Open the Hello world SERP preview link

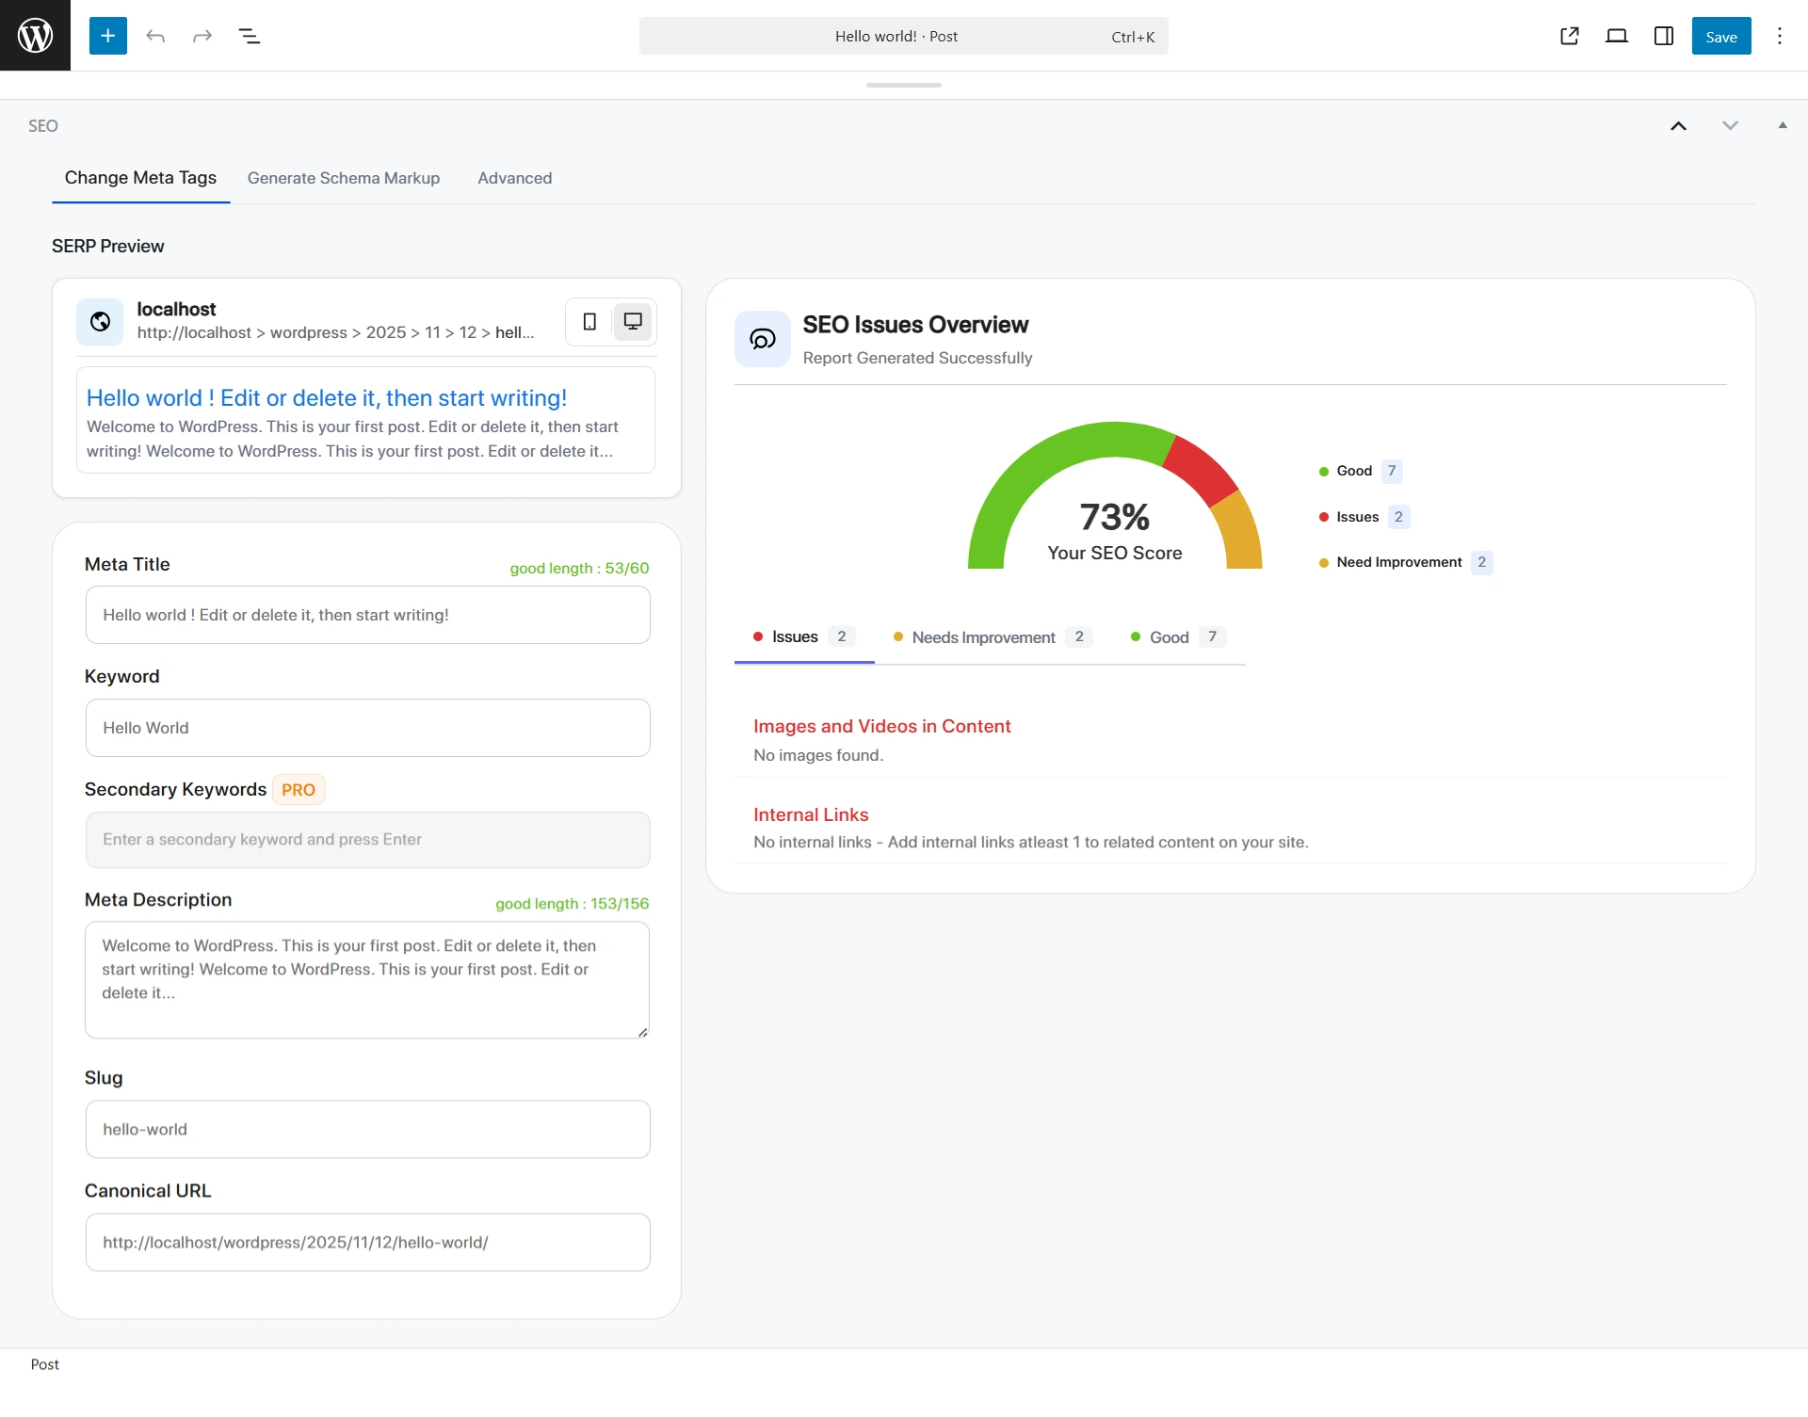[x=326, y=397]
